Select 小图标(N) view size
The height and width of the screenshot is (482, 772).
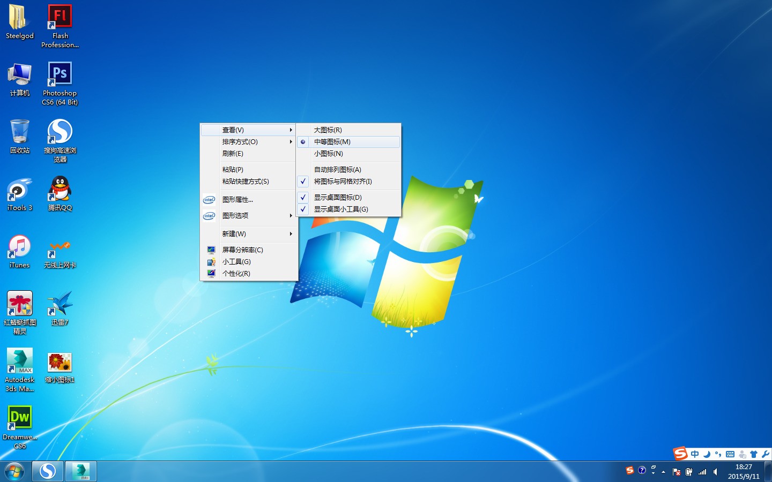click(x=348, y=154)
